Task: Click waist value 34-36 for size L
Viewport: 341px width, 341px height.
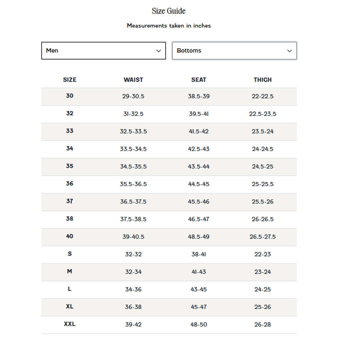Action: (x=133, y=289)
